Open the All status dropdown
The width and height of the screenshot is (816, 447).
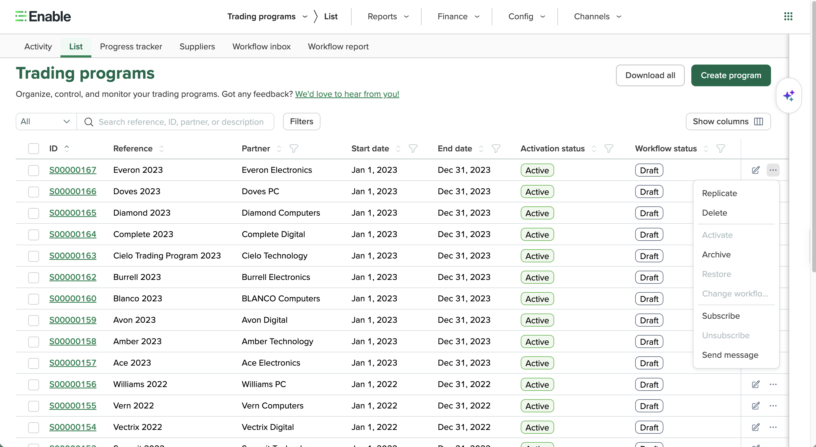46,122
